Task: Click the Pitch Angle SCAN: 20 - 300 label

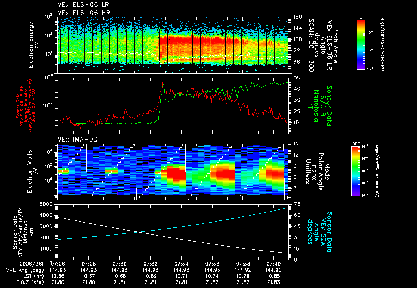Action: pyautogui.click(x=323, y=45)
